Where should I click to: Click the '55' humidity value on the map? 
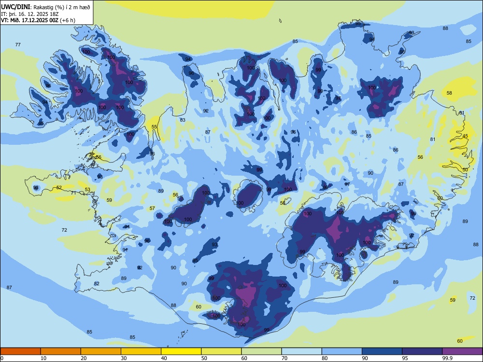155,126
